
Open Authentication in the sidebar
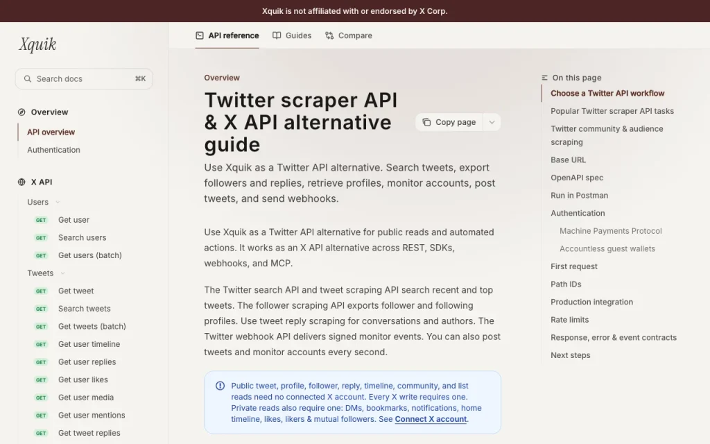[53, 150]
